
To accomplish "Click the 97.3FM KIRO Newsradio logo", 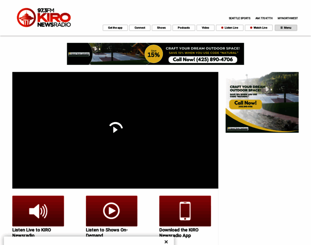I will (x=44, y=18).
